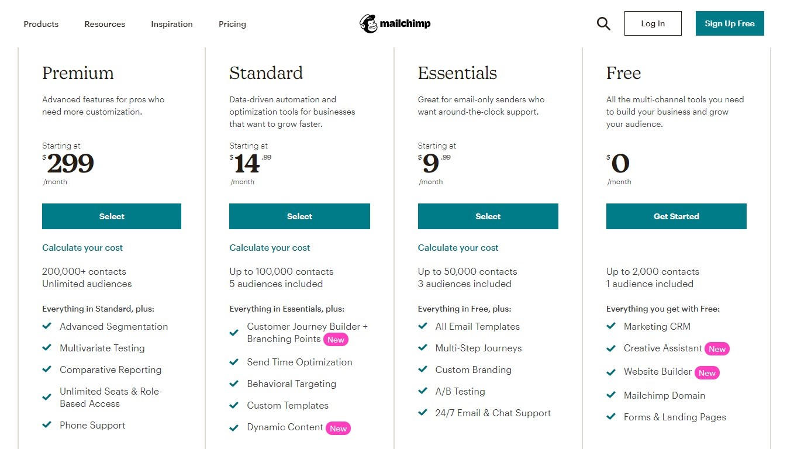
Task: Open the Inspiration menu
Action: click(x=171, y=24)
